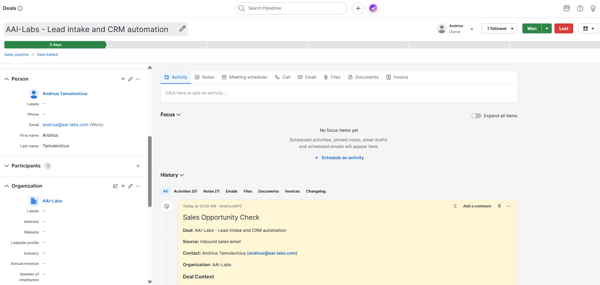Switch to the Email tab

click(x=307, y=77)
